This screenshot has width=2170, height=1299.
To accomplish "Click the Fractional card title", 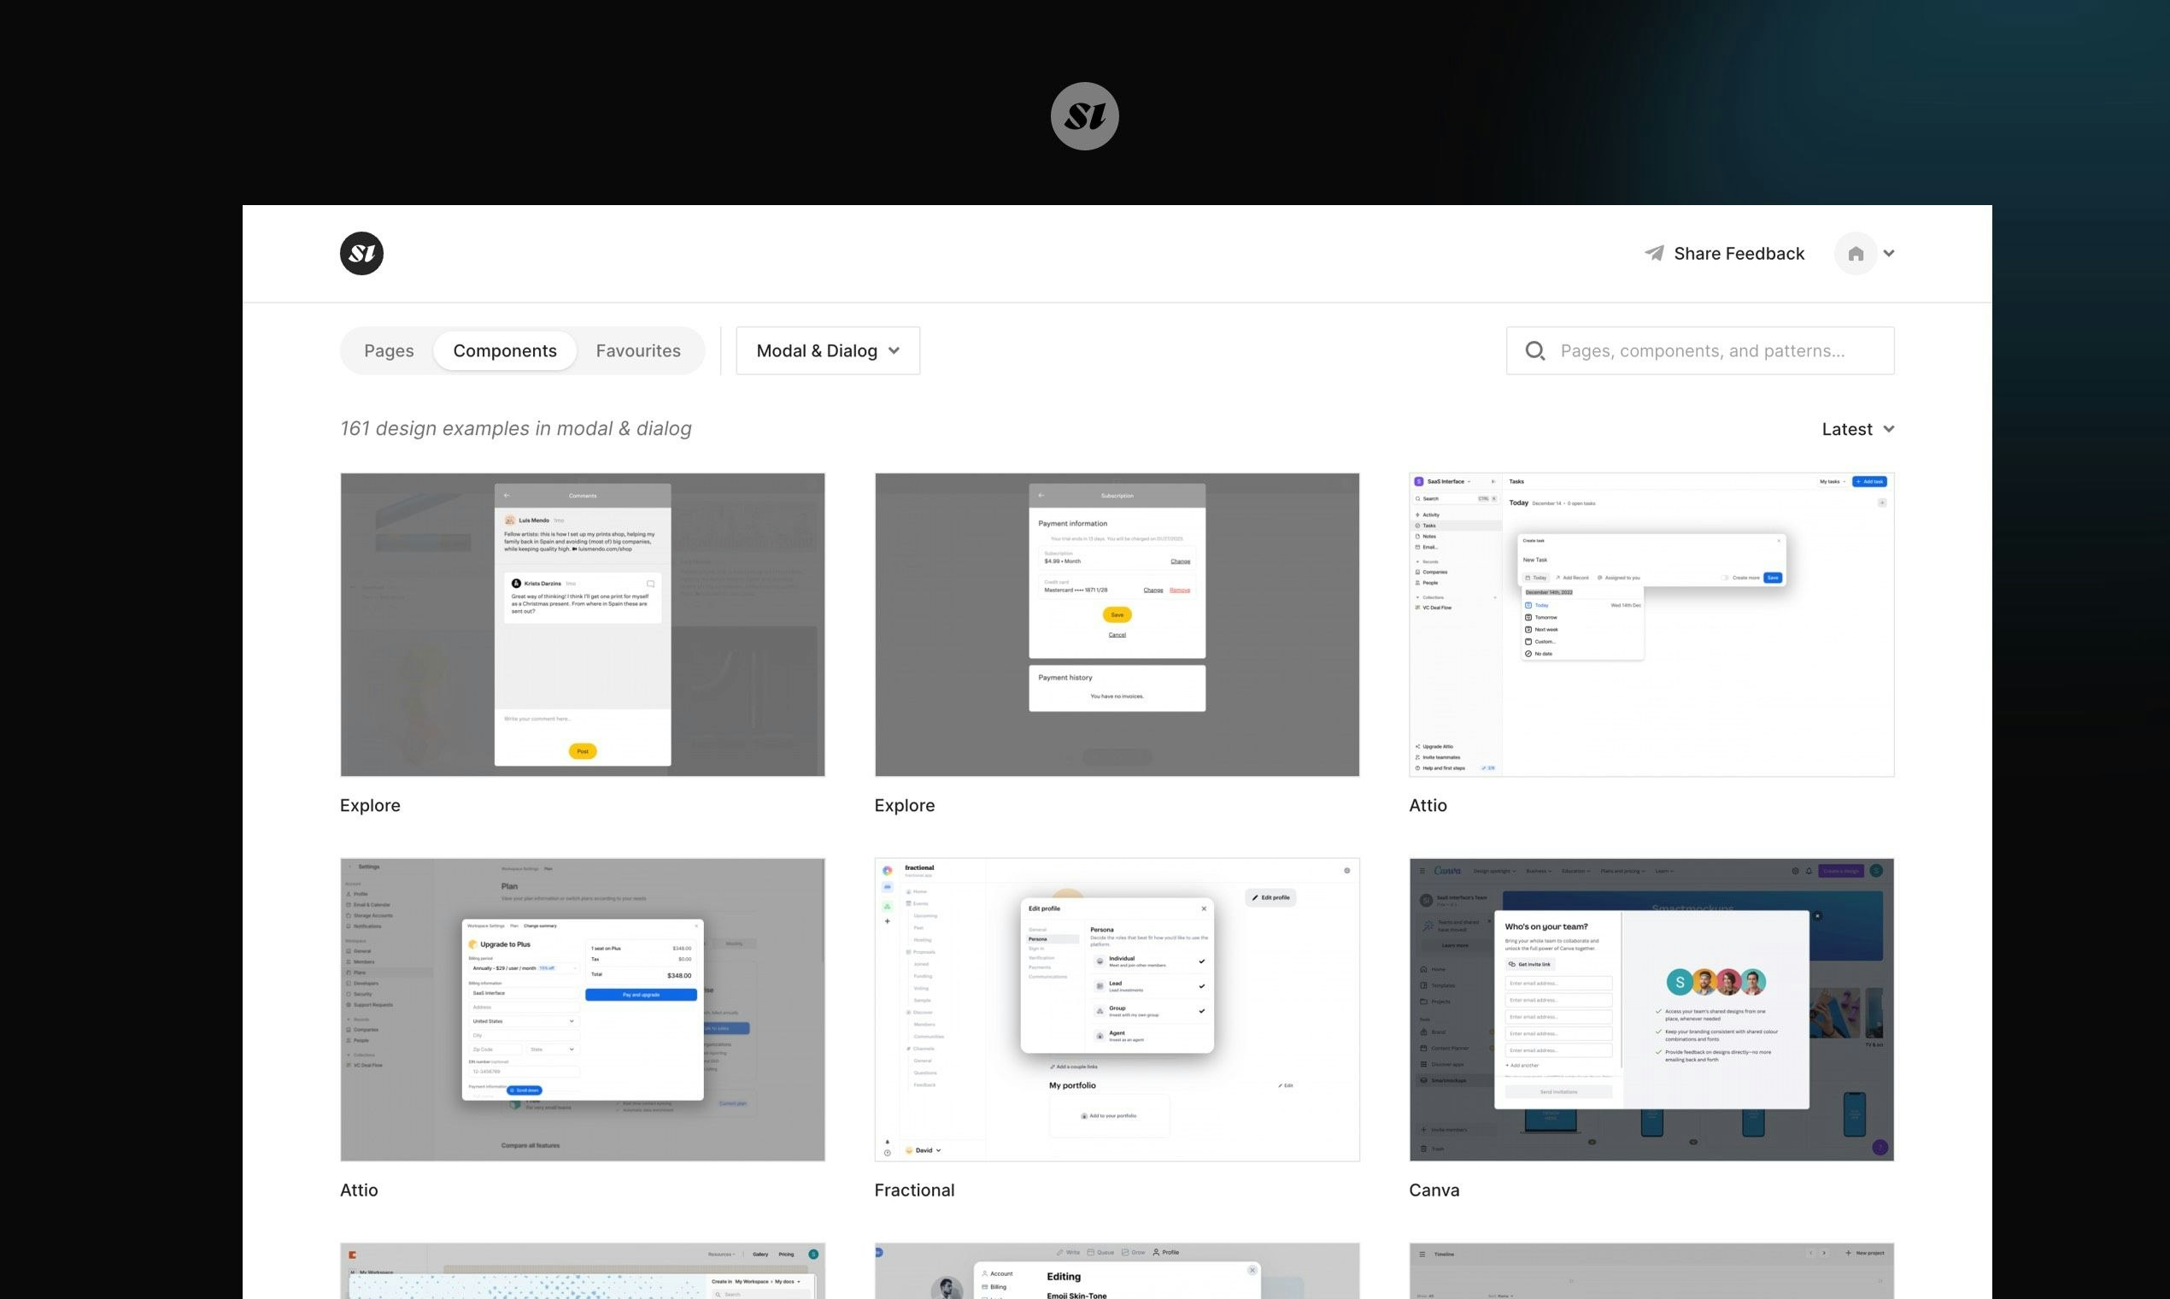I will coord(914,1190).
